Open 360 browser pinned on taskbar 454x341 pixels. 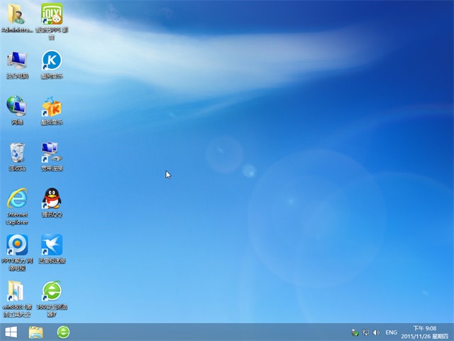[x=63, y=332]
